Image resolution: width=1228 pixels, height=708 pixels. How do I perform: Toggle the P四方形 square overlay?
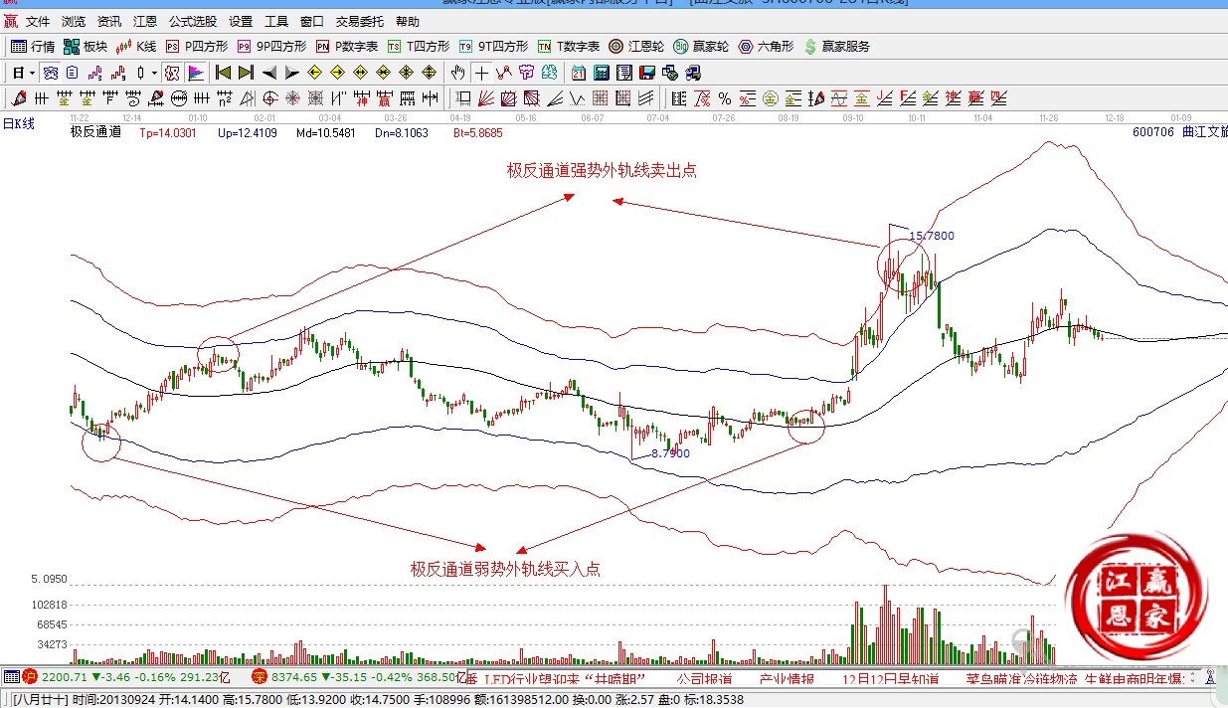click(197, 46)
